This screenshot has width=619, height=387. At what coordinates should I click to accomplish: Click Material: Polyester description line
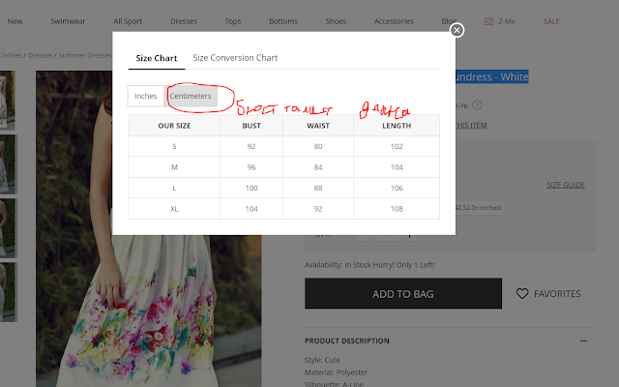336,372
